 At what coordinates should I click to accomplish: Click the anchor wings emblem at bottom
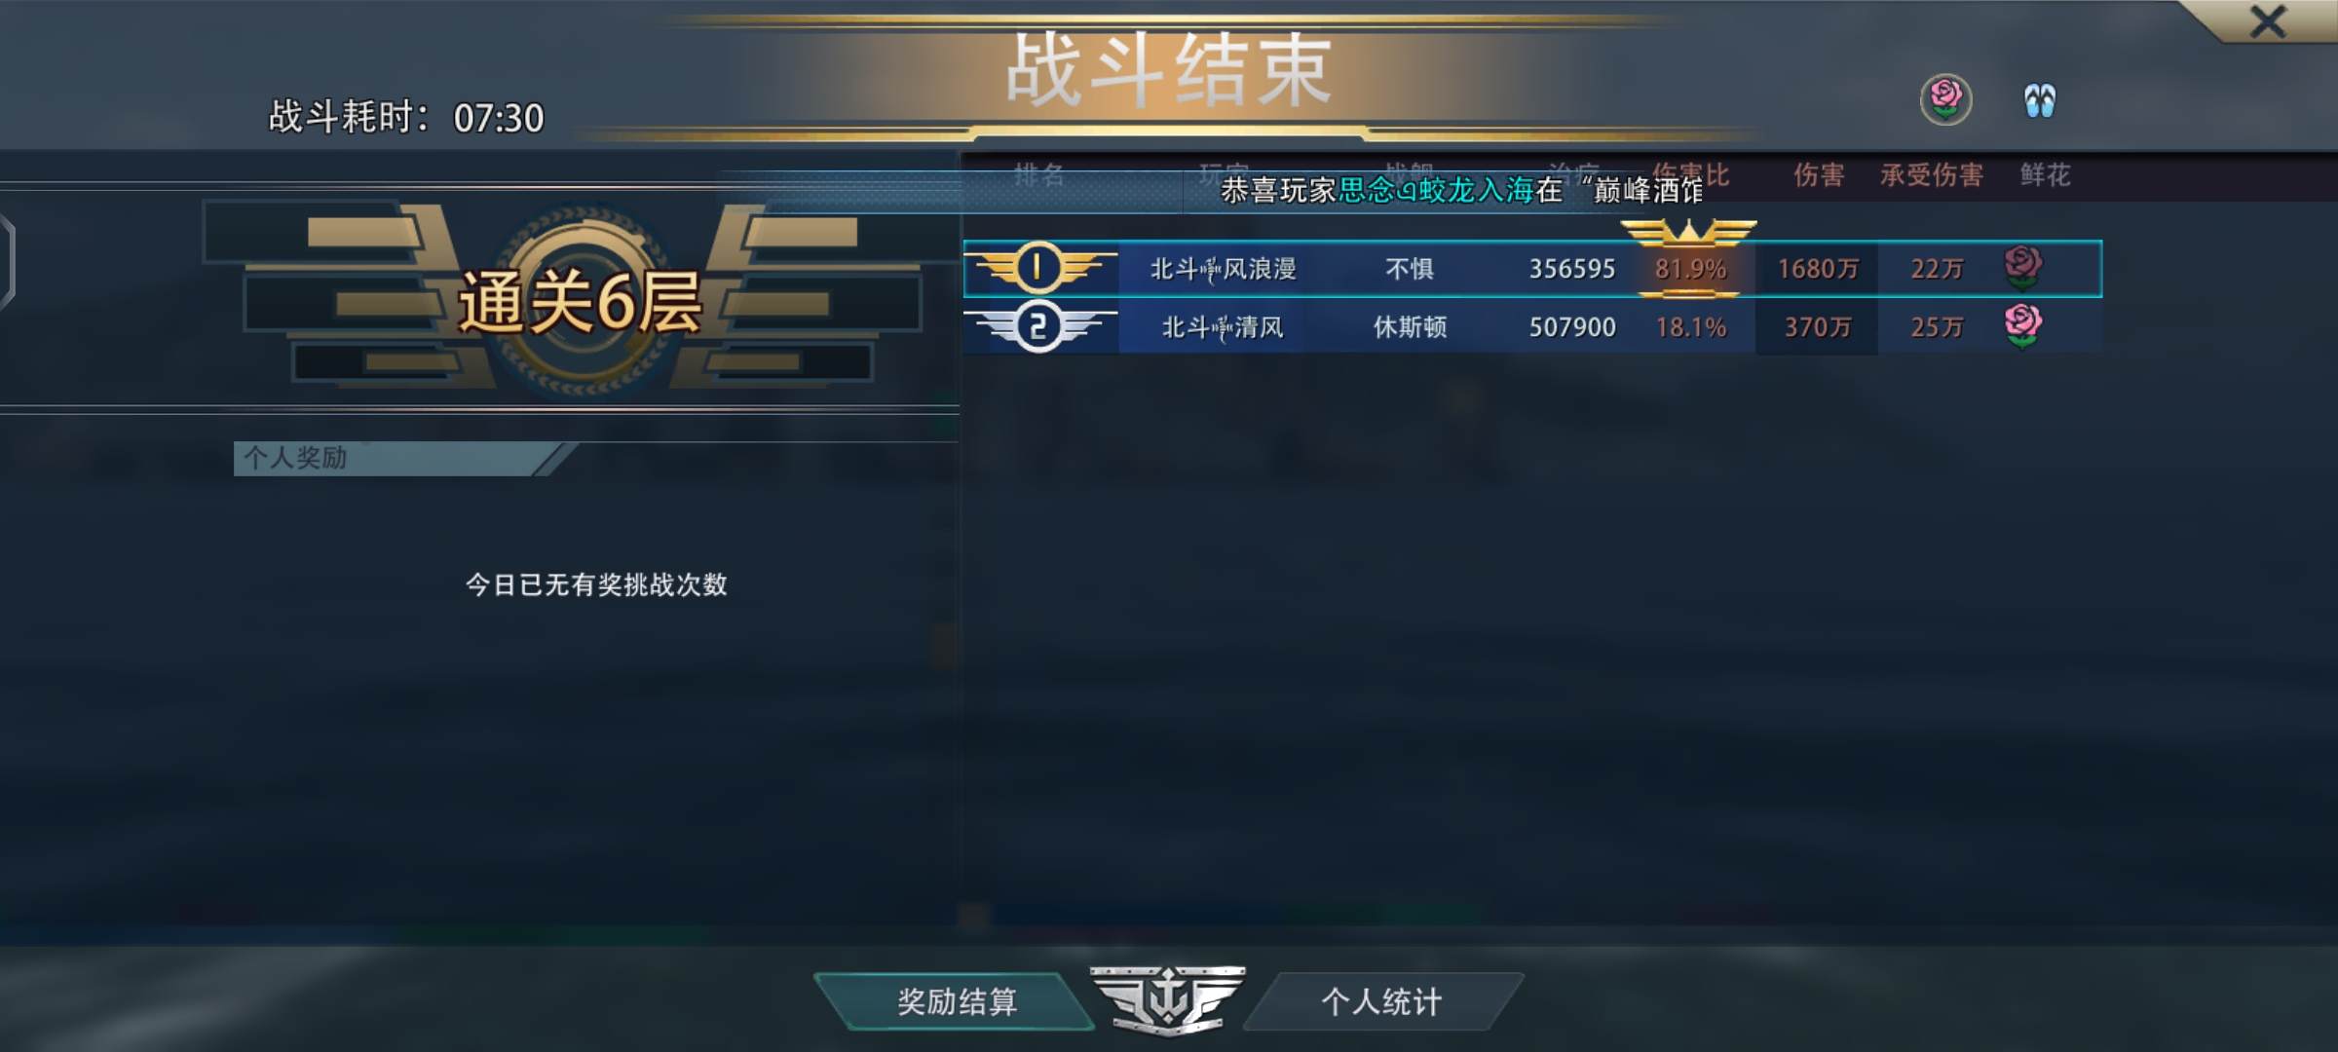[x=1167, y=999]
